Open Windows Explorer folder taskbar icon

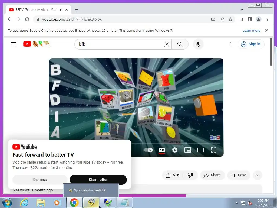pyautogui.click(x=41, y=203)
